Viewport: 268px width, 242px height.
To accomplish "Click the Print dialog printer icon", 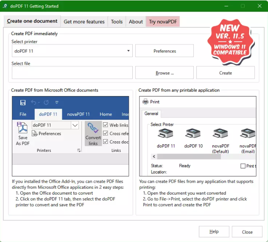I will [x=145, y=102].
